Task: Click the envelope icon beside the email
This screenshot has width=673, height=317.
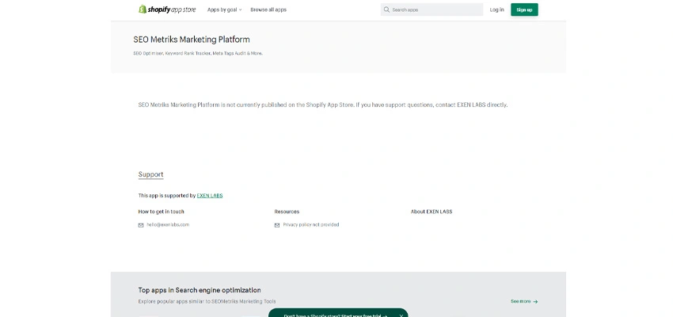Action: pos(141,225)
